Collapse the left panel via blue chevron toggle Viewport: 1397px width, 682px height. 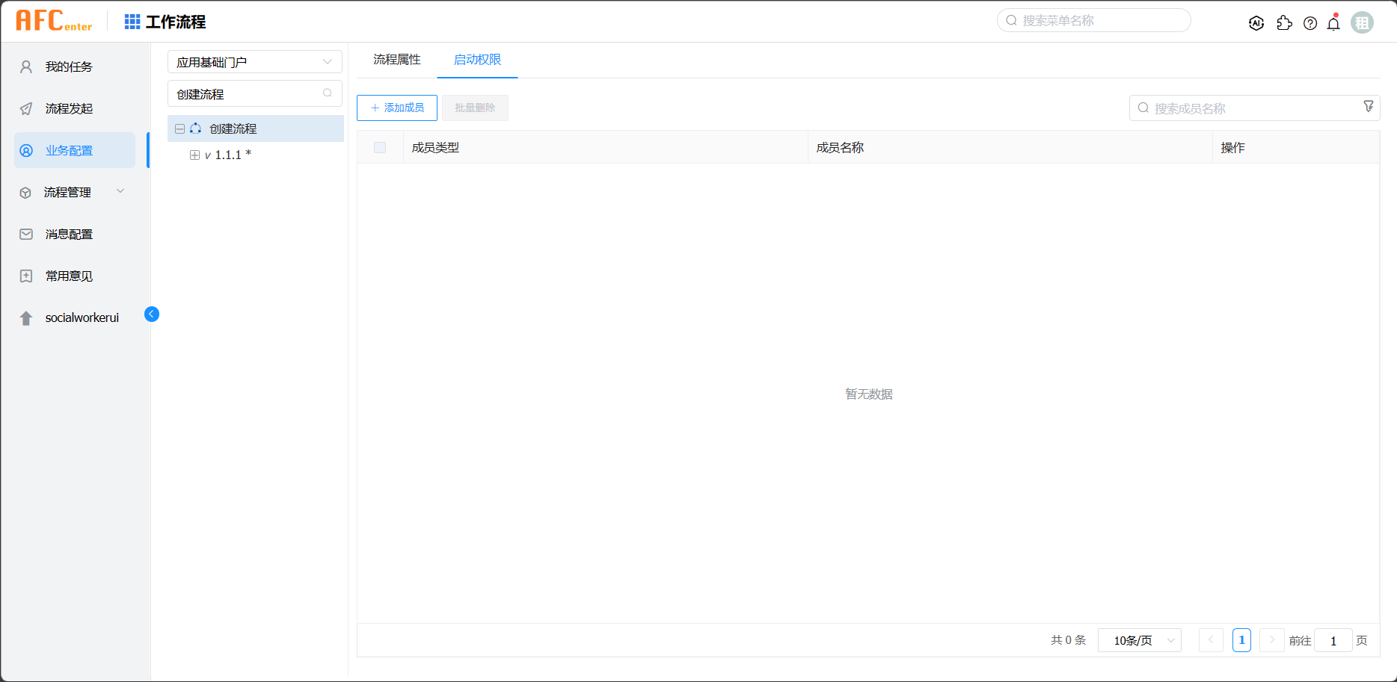point(152,314)
